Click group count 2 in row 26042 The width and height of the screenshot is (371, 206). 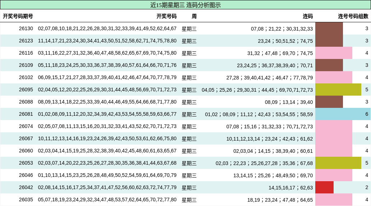367,188
